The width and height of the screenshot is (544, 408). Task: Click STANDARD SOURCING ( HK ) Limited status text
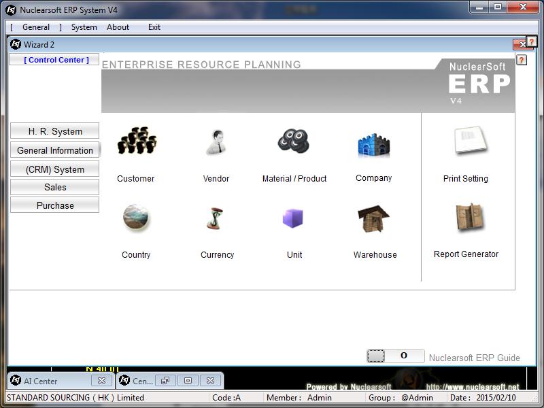coord(75,398)
